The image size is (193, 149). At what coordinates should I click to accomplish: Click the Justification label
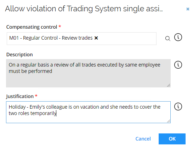click(x=20, y=96)
